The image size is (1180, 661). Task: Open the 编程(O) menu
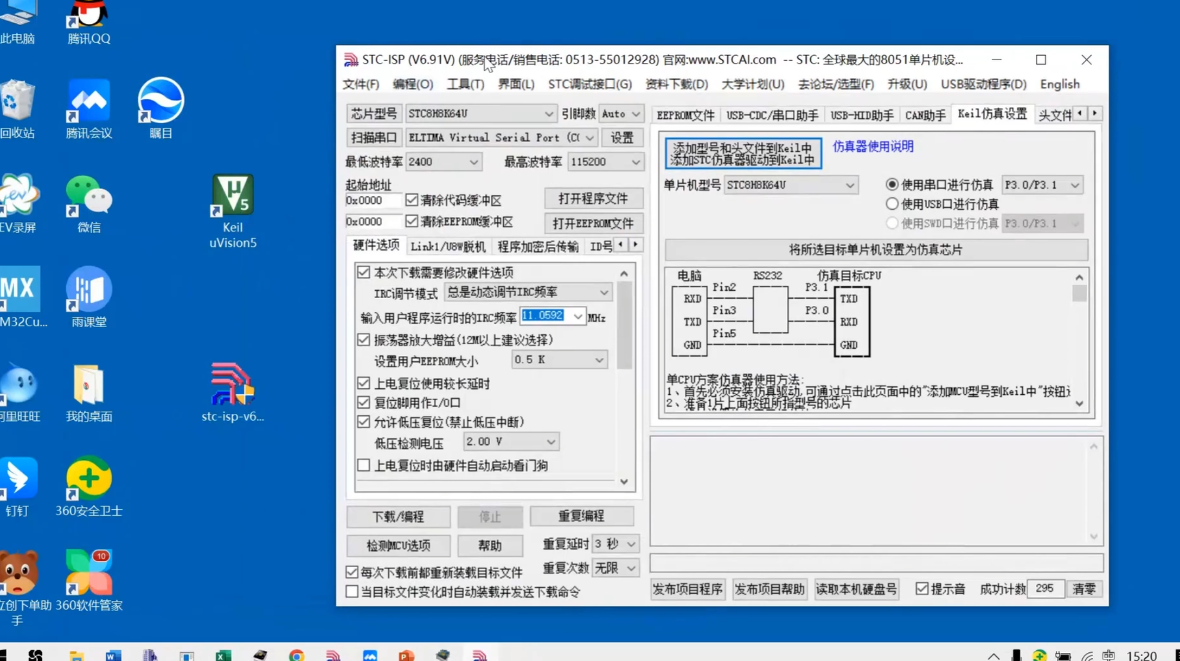pyautogui.click(x=413, y=85)
